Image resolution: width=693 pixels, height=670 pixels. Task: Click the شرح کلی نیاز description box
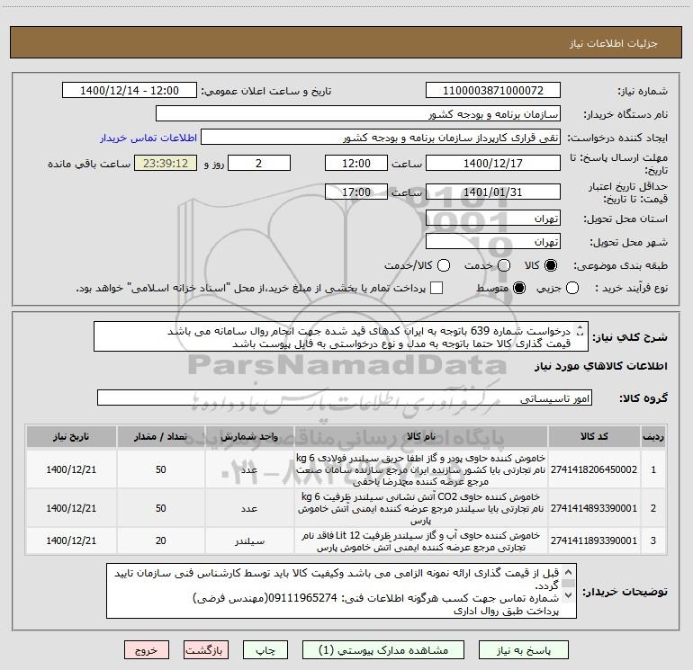(341, 337)
